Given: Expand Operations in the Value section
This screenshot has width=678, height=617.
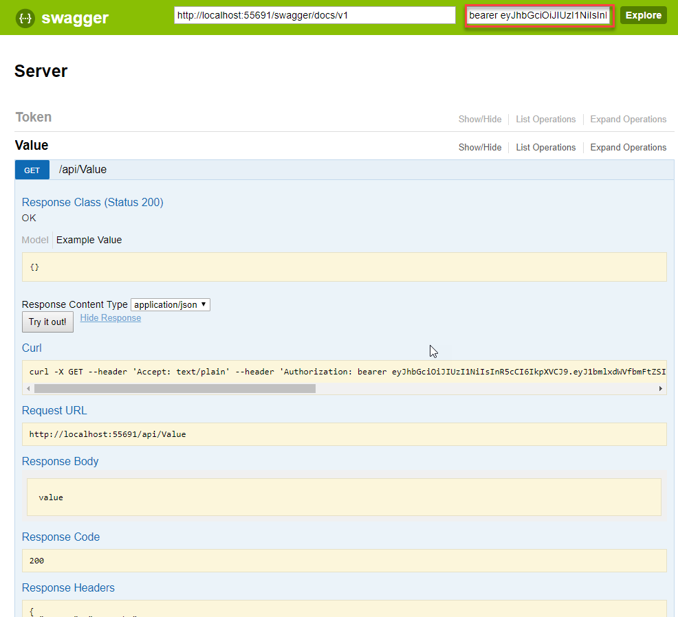Looking at the screenshot, I should [628, 147].
